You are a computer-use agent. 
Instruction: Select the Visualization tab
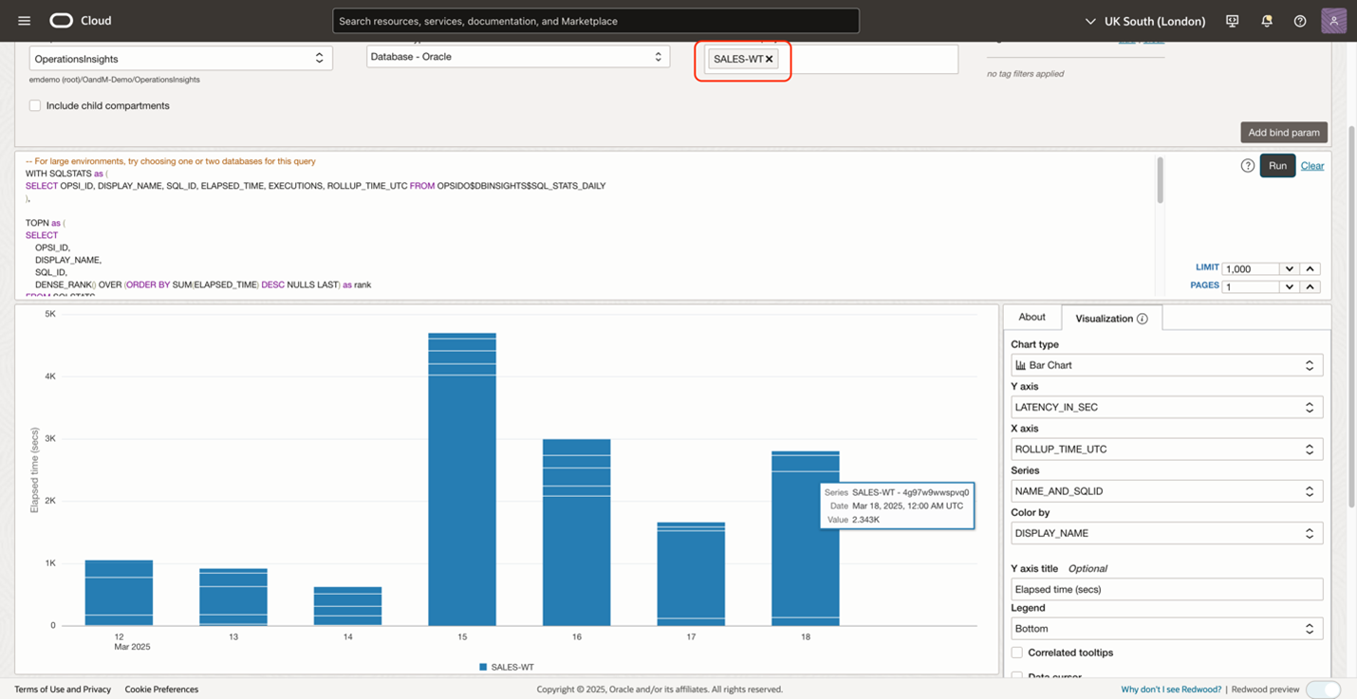pos(1104,319)
